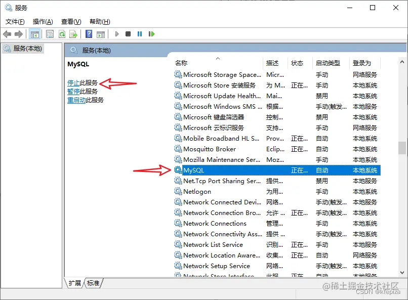Select the Network Connected Devi... service row

pyautogui.click(x=276, y=202)
